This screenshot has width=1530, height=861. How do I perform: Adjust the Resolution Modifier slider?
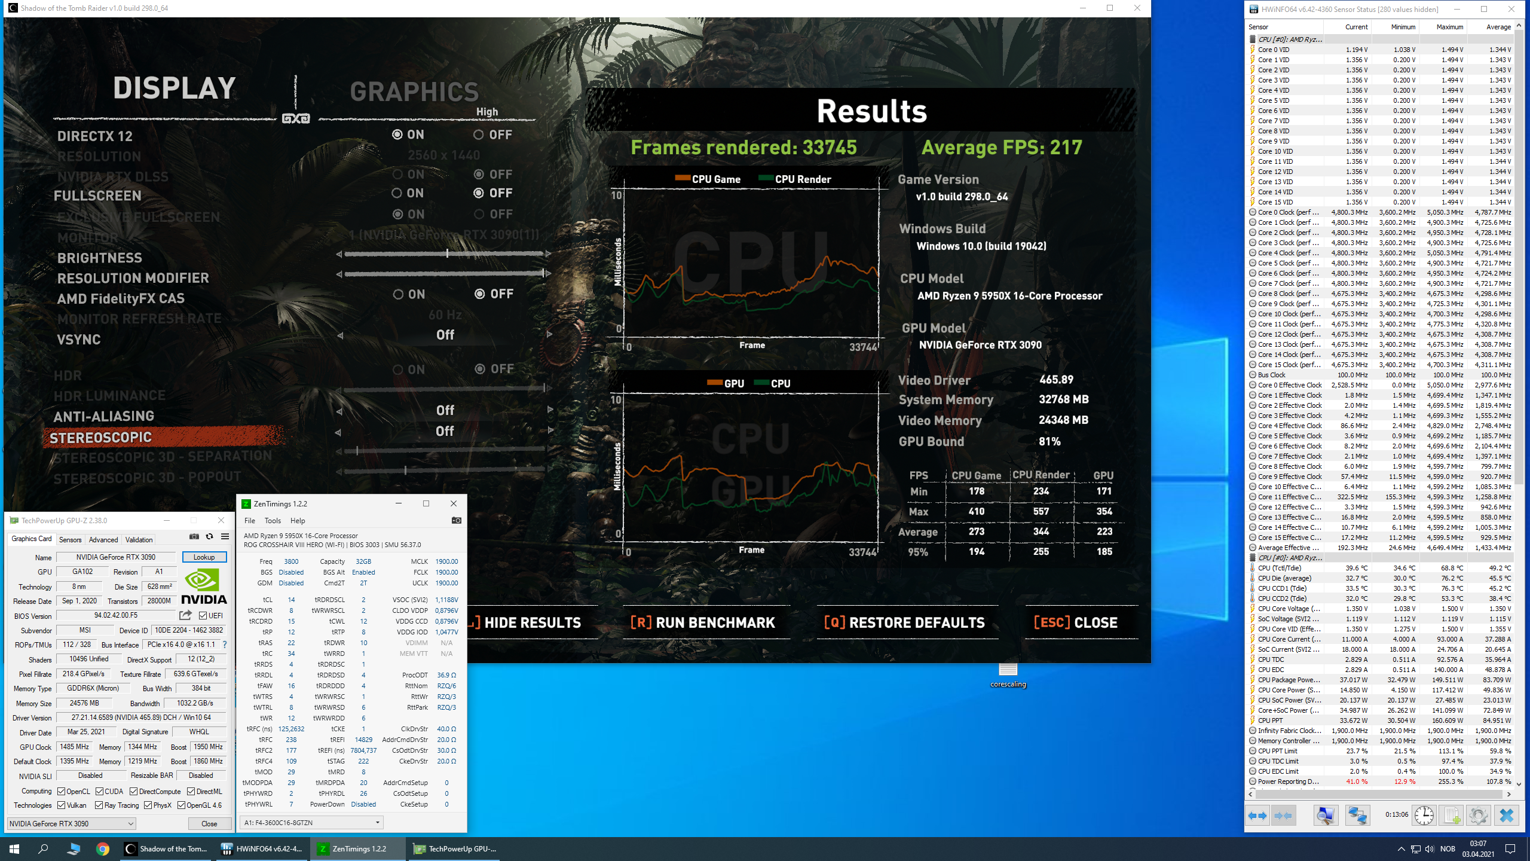pyautogui.click(x=444, y=273)
